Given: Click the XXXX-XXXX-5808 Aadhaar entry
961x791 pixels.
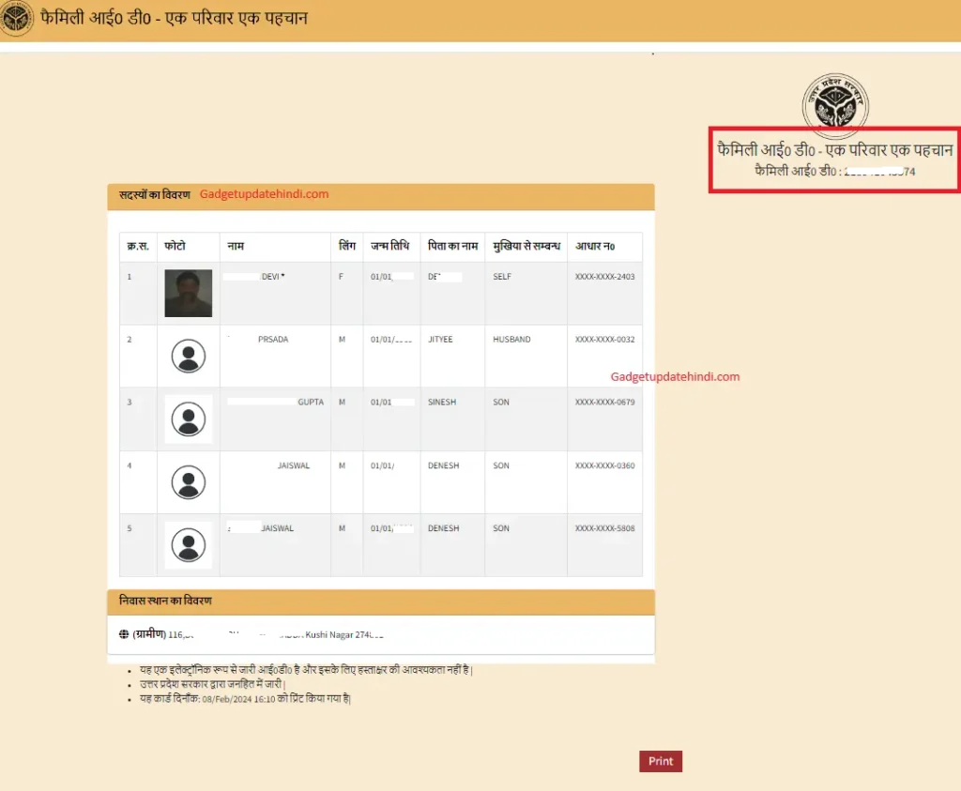Looking at the screenshot, I should pos(604,527).
